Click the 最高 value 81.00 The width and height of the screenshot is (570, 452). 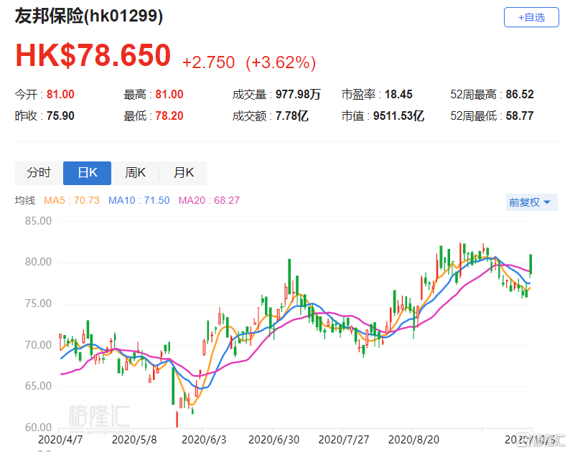coord(169,95)
